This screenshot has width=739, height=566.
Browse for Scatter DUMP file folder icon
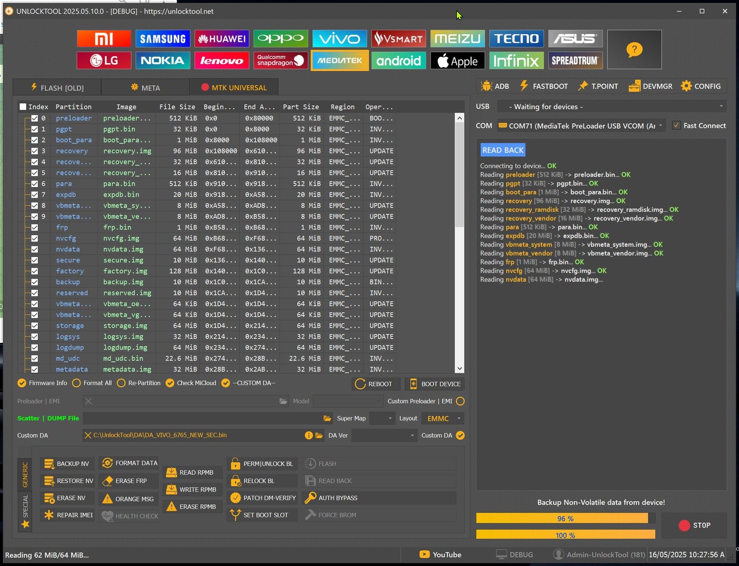(x=327, y=419)
